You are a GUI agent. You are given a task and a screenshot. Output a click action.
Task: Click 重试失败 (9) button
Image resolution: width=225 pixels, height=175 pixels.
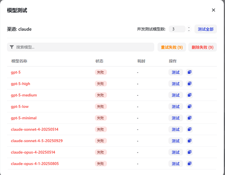coord(172,47)
